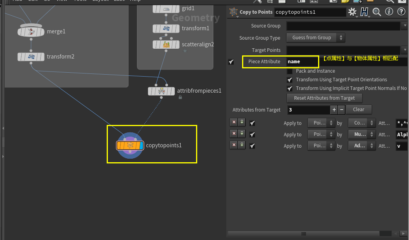Toggle Transform Using Target Point Orientations

290,80
